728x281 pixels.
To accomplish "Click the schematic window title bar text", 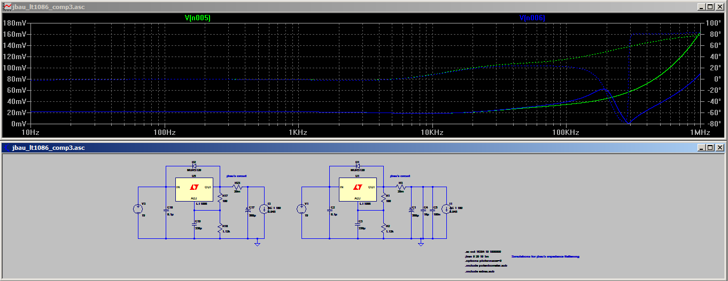I will point(49,148).
